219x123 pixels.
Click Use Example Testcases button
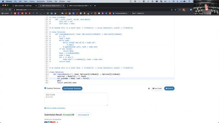(x=72, y=88)
